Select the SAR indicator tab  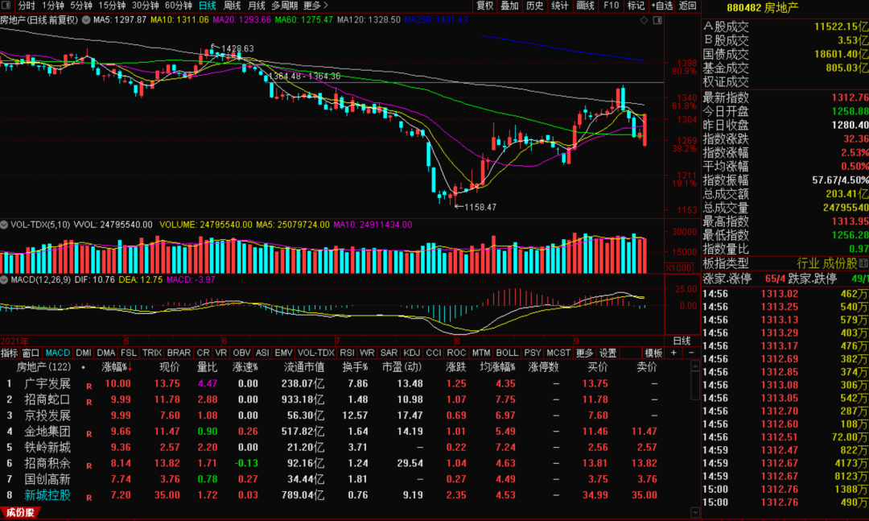pyautogui.click(x=389, y=353)
